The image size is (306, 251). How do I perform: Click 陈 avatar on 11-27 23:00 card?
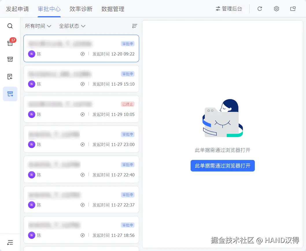[32, 144]
